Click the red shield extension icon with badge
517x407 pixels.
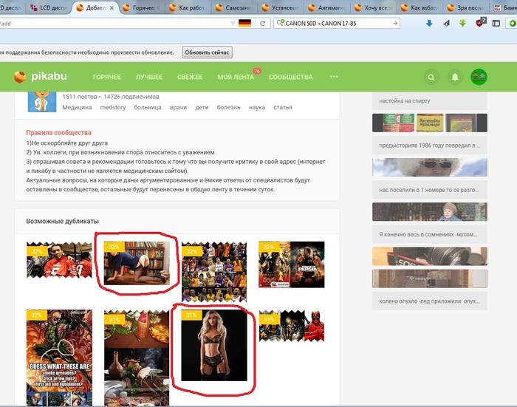click(481, 24)
